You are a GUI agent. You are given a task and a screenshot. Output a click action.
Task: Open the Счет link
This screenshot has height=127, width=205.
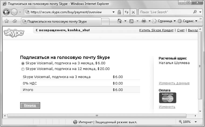pos(181,30)
